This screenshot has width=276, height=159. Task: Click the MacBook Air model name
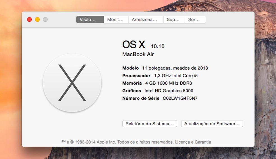(x=138, y=54)
